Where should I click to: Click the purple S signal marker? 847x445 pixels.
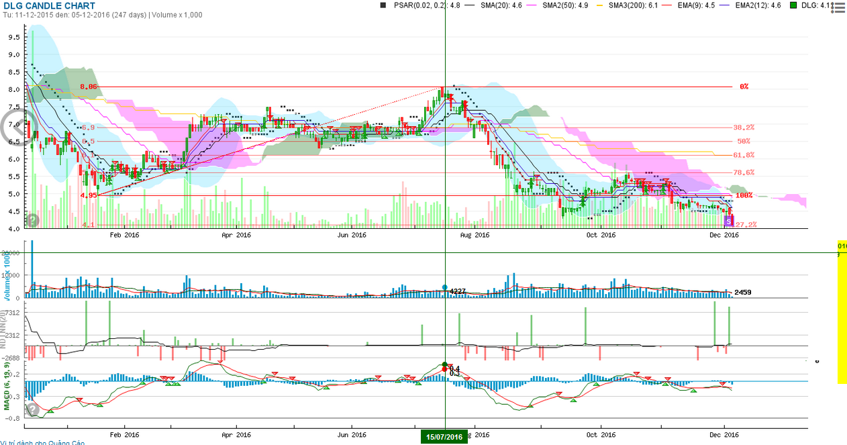tap(728, 221)
